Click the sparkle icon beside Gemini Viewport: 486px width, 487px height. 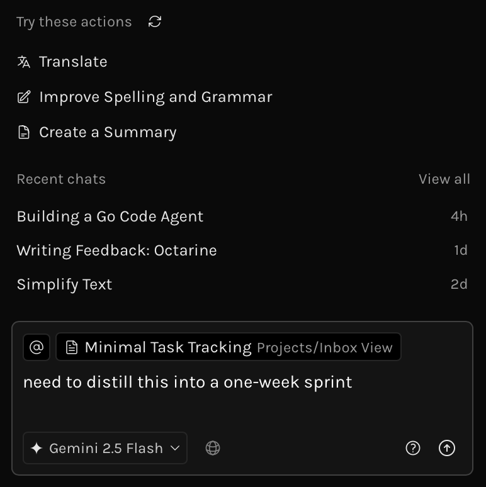pos(37,448)
